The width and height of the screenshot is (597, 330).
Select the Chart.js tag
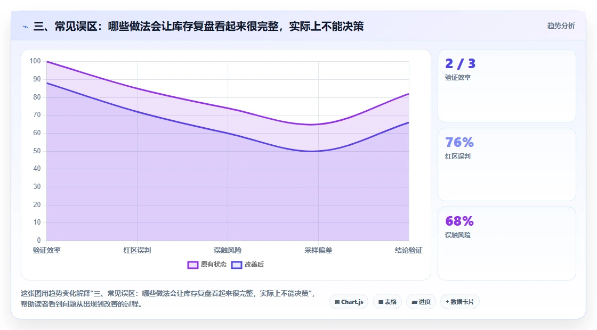click(x=349, y=302)
